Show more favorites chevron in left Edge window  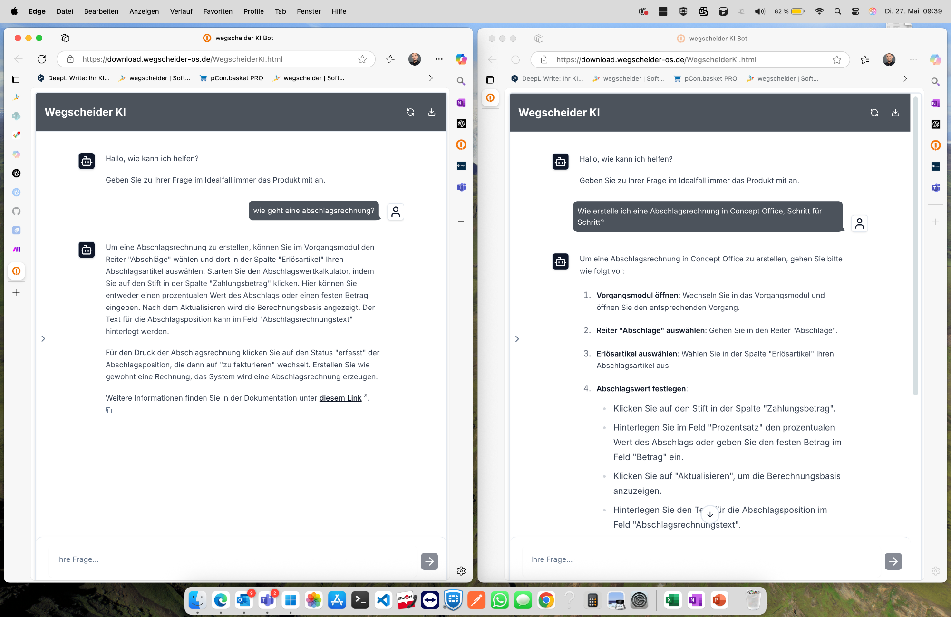(x=431, y=78)
